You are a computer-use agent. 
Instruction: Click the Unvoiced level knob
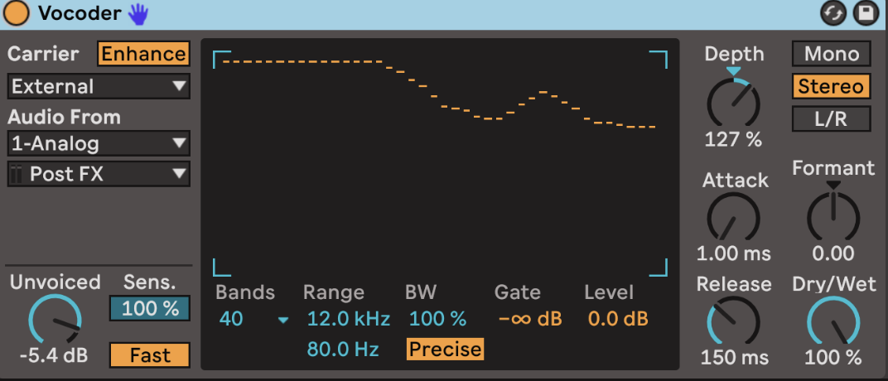pyautogui.click(x=55, y=320)
